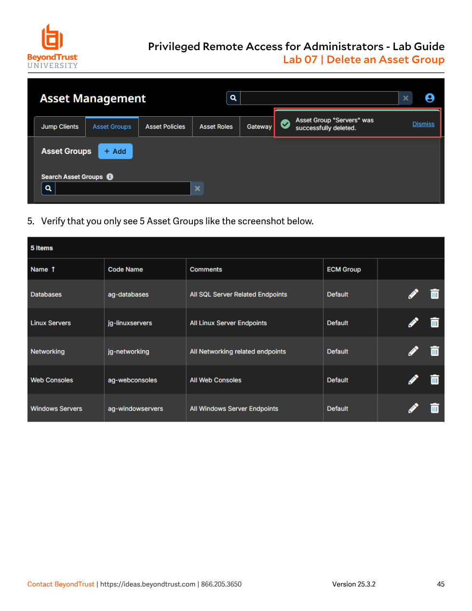Click Default ECM group in Networking row
472x611 pixels.
(x=337, y=351)
